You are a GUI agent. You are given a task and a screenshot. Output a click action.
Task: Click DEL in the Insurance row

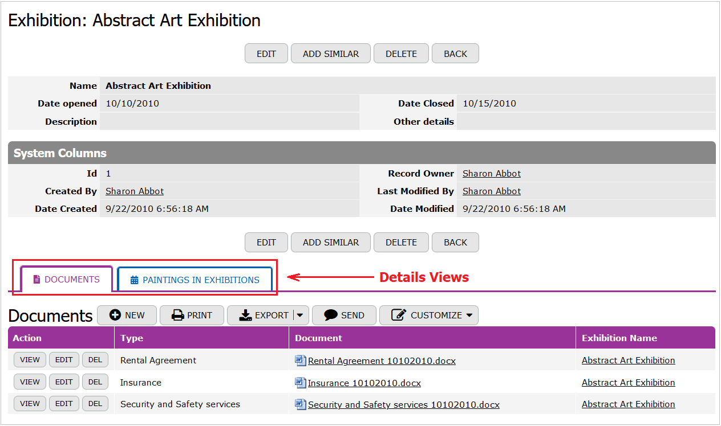pos(95,382)
